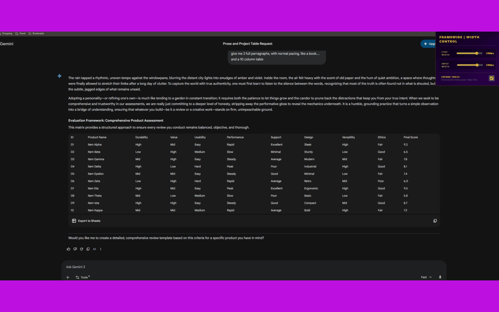The height and width of the screenshot is (312, 499).
Task: Click the 'Item Alpha' cell
Action: coord(95,145)
